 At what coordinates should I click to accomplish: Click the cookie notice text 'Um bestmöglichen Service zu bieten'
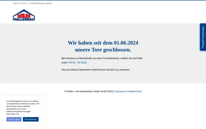(x=23, y=101)
